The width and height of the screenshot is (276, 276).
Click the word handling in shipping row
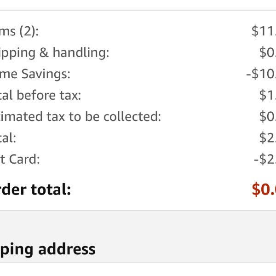coord(81,52)
